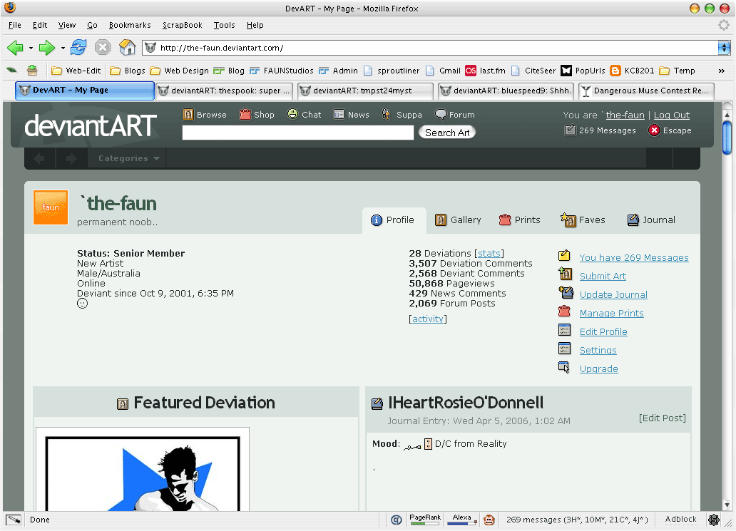Expand the address bar URL dropdown
Viewport: 736px width, 531px height.
click(x=725, y=47)
